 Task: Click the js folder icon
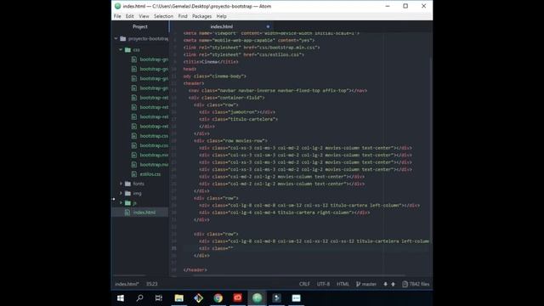[x=127, y=202]
